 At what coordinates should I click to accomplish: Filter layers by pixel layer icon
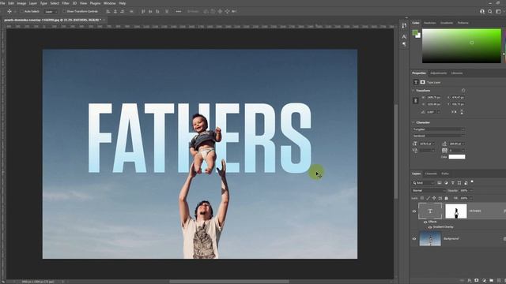(x=440, y=183)
